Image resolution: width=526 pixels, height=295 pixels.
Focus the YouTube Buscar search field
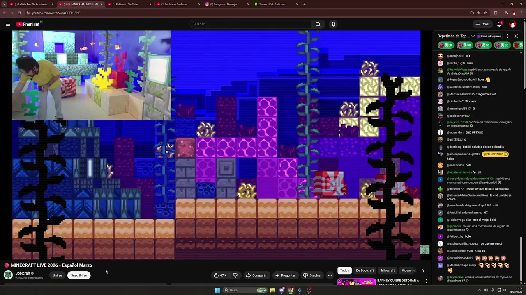251,24
